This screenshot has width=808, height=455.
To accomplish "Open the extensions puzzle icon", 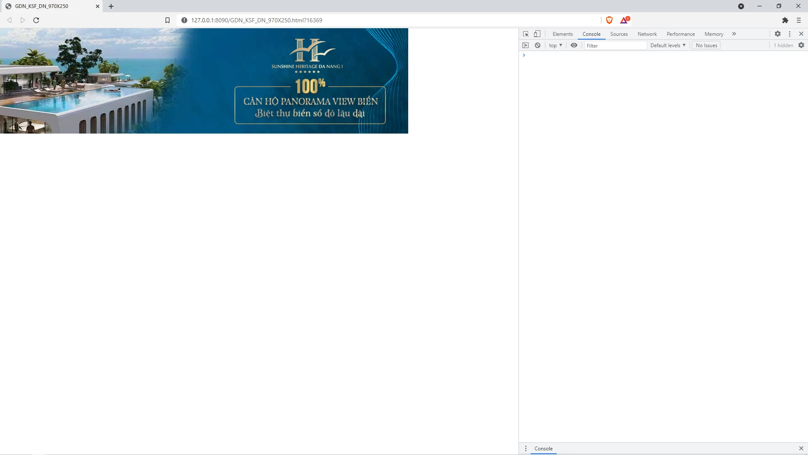I will 785,20.
